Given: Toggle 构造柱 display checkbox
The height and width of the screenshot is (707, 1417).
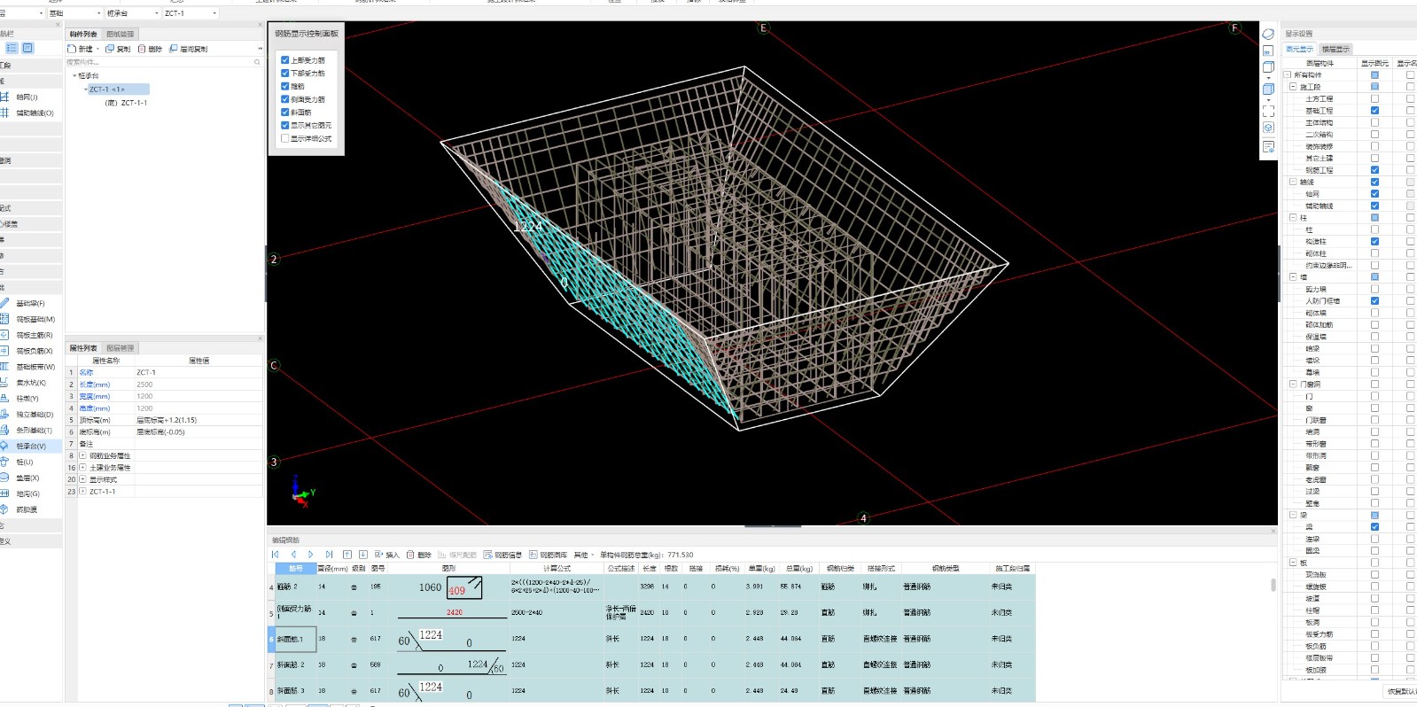Looking at the screenshot, I should (x=1374, y=241).
